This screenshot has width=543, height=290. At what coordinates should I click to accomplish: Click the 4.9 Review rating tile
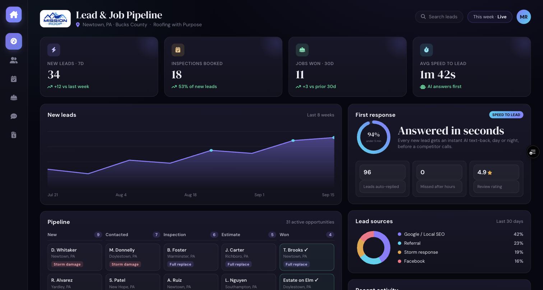click(496, 179)
